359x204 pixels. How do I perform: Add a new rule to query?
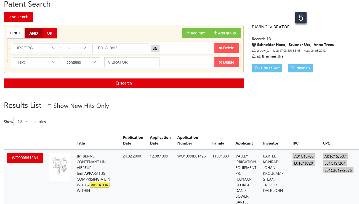coord(196,33)
